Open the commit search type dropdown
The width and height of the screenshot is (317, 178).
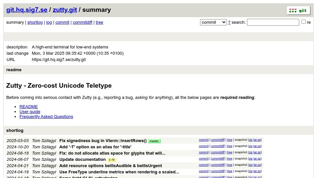[213, 22]
